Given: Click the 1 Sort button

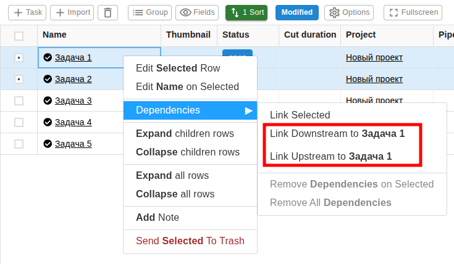Looking at the screenshot, I should pos(246,12).
